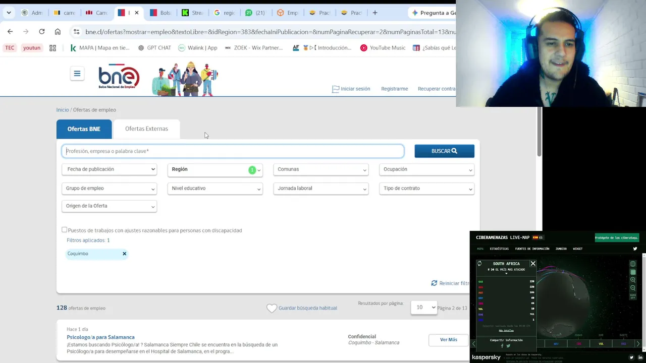Open the Comunas dropdown
The height and width of the screenshot is (363, 646).
point(321,169)
